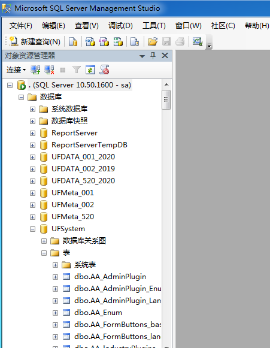270x348 pixels.
Task: Click the Refresh icon in Object Explorer
Action: 90,70
